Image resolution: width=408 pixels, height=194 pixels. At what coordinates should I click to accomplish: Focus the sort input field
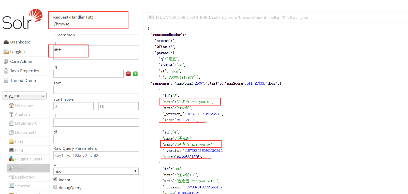coord(96,90)
